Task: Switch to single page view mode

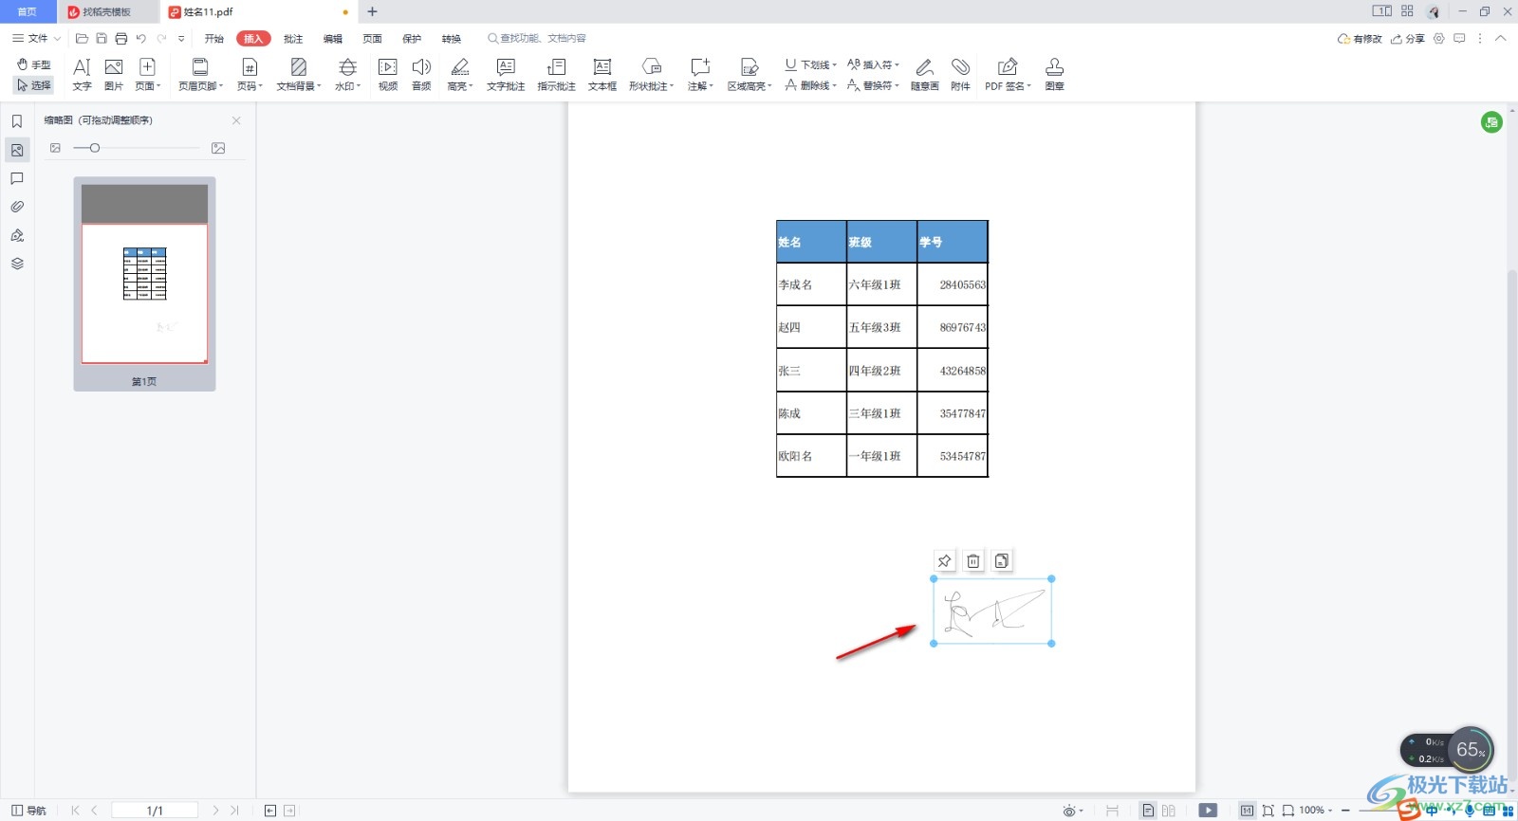Action: [x=1148, y=811]
